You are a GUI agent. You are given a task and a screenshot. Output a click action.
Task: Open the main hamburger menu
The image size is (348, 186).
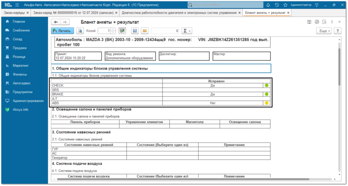pyautogui.click(x=17, y=5)
